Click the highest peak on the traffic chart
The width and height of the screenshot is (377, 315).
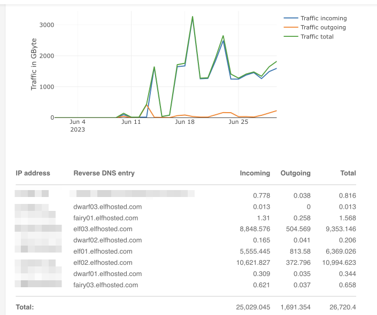point(193,17)
